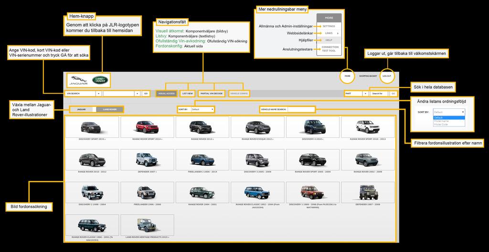Click SETTINGS in the MORE menu callout
The width and height of the screenshot is (489, 252).
[x=329, y=26]
